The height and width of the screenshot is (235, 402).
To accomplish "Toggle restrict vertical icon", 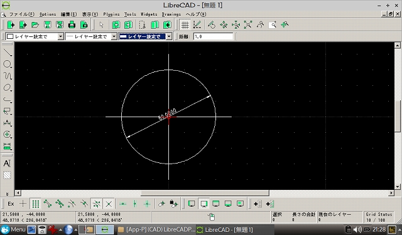I will (x=135, y=204).
